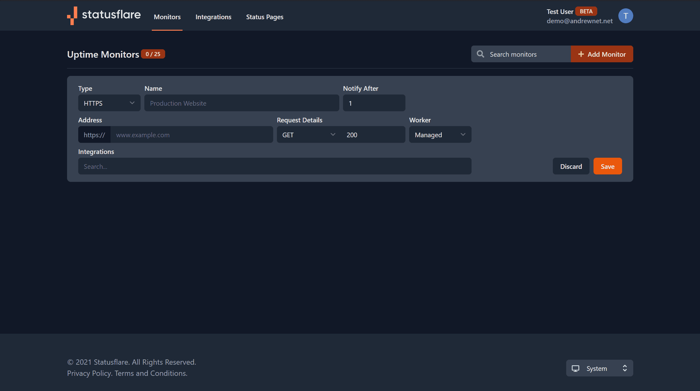Click the up-down arrows of System selector
Viewport: 700px width, 391px height.
[625, 368]
